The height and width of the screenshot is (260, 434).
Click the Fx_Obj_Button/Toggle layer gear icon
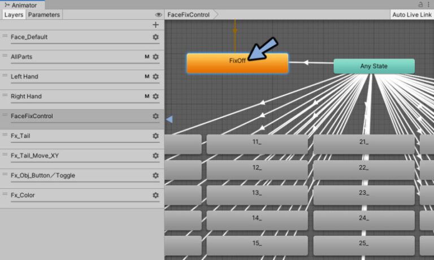point(155,176)
